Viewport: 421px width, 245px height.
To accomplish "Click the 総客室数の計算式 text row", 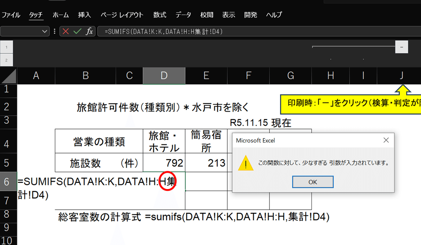I will pyautogui.click(x=194, y=217).
